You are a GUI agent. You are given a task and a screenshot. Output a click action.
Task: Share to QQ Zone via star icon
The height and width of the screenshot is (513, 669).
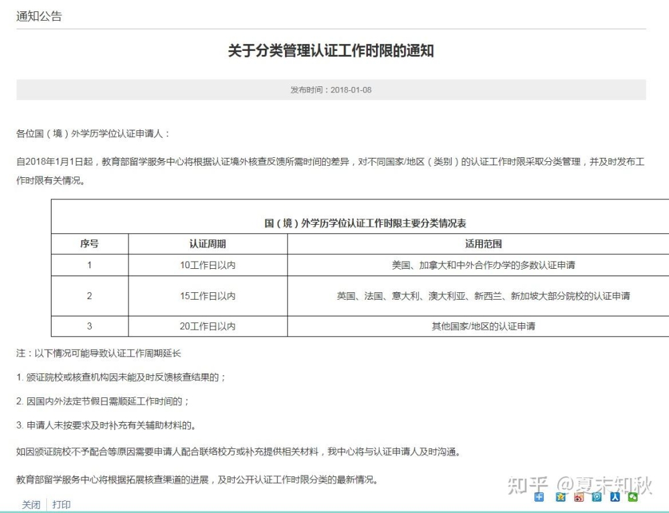(560, 497)
